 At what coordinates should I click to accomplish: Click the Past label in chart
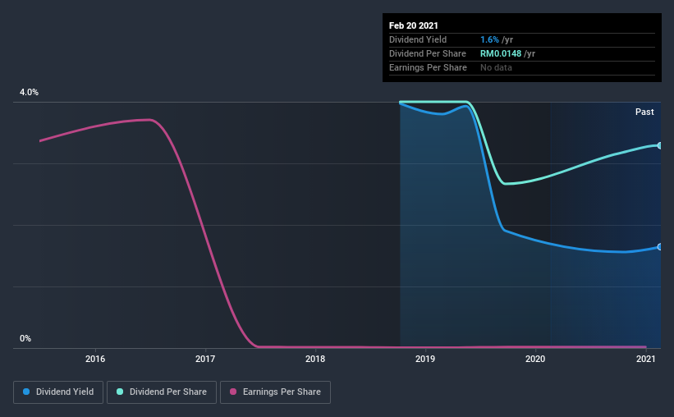coord(644,112)
